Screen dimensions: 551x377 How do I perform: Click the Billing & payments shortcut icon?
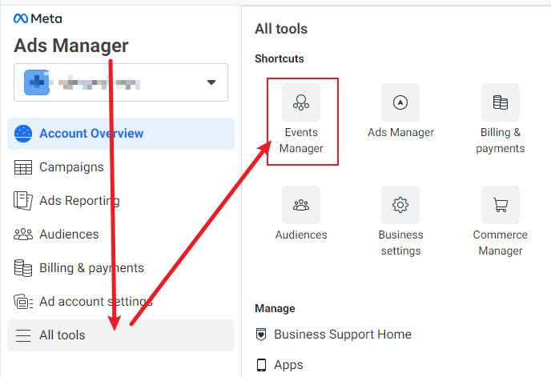coord(501,103)
